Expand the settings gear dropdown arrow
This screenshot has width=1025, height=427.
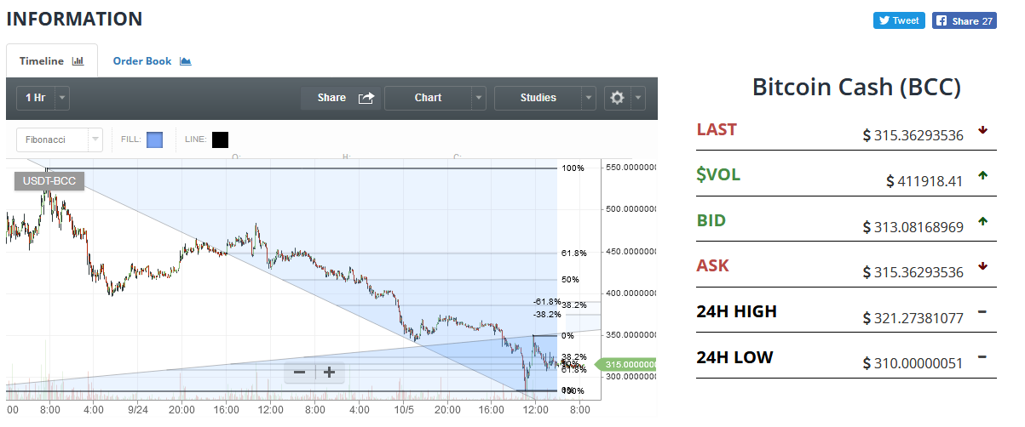638,99
